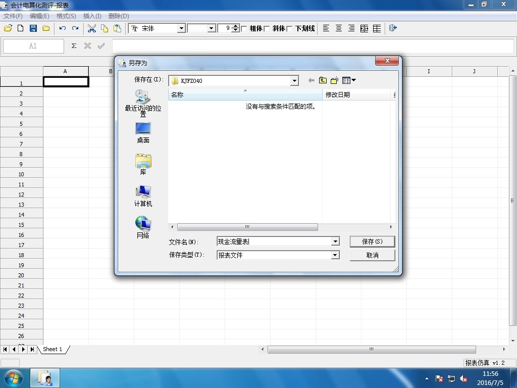
Task: Increase font size with up stepper
Action: [x=235, y=26]
